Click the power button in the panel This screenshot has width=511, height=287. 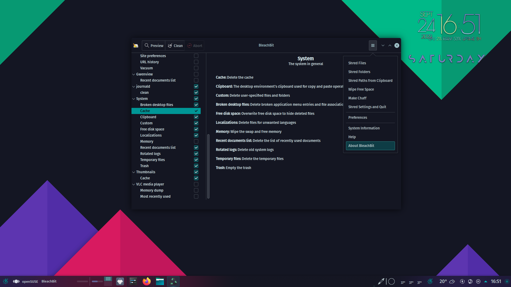coord(507,281)
